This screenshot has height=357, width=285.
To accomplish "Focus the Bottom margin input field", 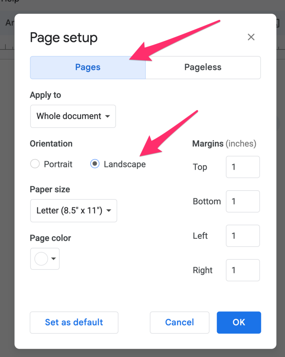I will (242, 202).
